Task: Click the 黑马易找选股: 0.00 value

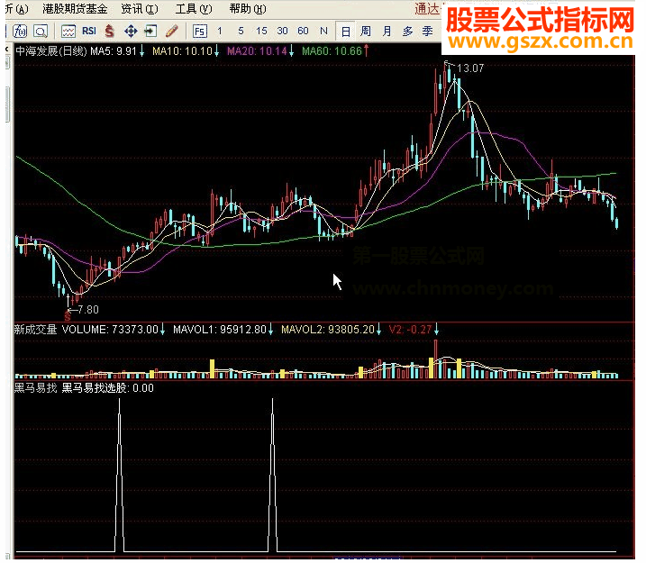Action: pyautogui.click(x=107, y=388)
